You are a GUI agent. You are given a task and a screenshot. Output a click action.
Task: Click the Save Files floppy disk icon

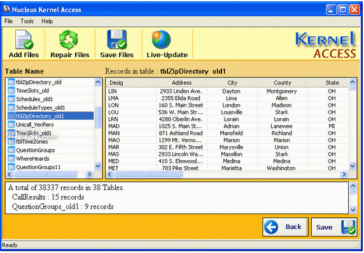(x=116, y=39)
